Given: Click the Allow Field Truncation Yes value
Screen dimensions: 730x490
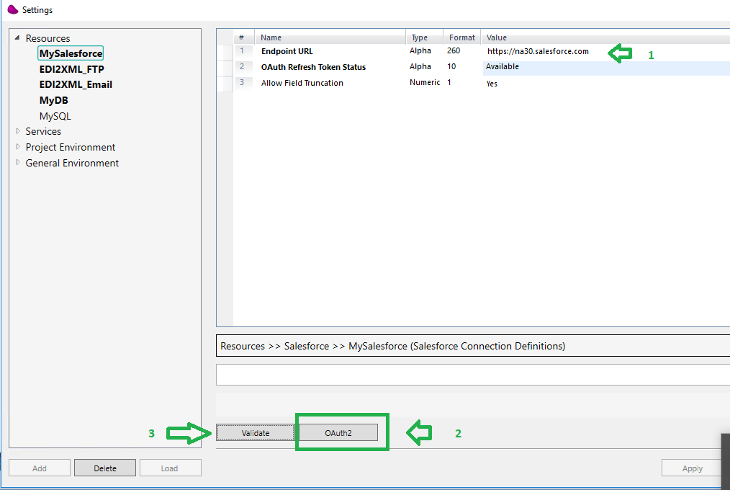Looking at the screenshot, I should 492,84.
